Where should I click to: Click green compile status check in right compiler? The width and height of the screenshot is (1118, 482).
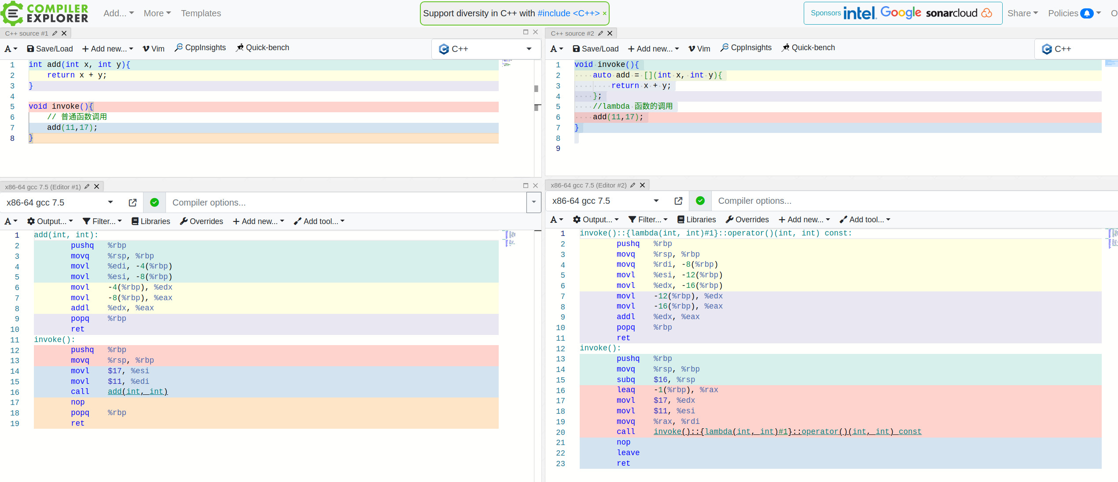click(700, 201)
